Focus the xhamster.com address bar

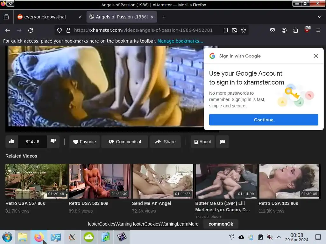point(143,30)
